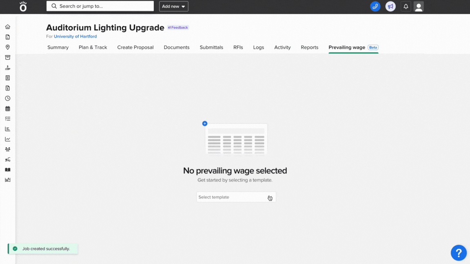
Task: Click the blue phone call icon
Action: 375,7
